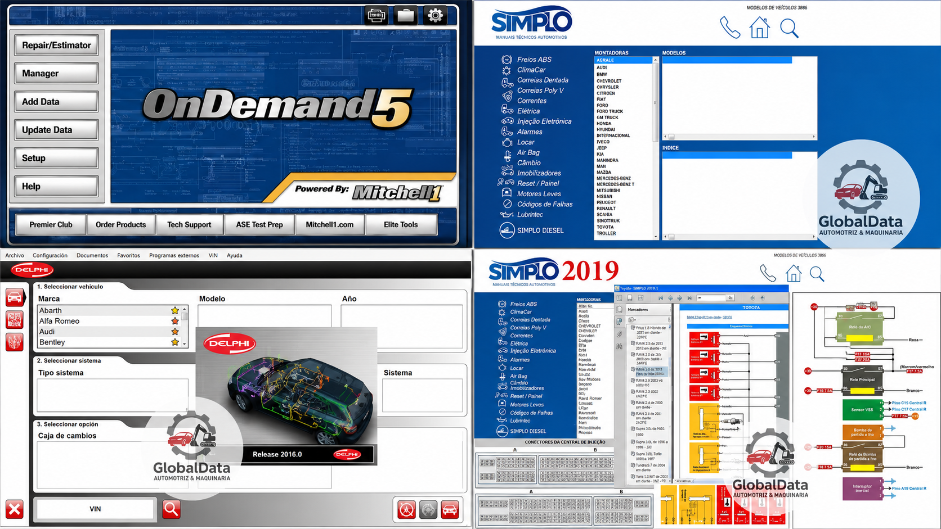
Task: Open Lubrintec in Simplo 2019 sidebar
Action: [520, 421]
